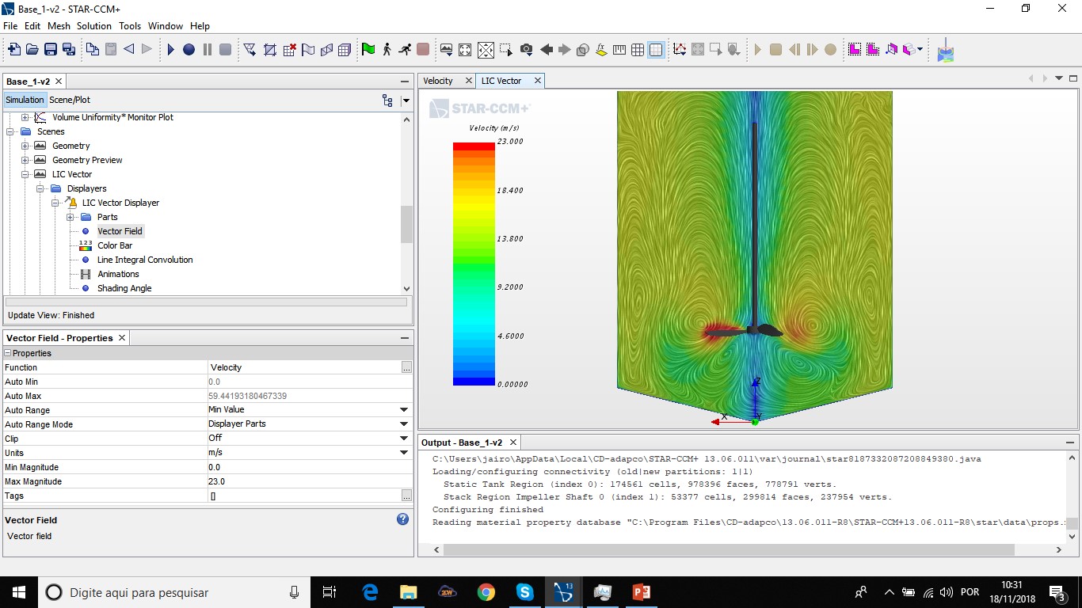Viewport: 1082px width, 608px height.
Task: Open the Units dropdown showing m/s
Action: point(404,453)
